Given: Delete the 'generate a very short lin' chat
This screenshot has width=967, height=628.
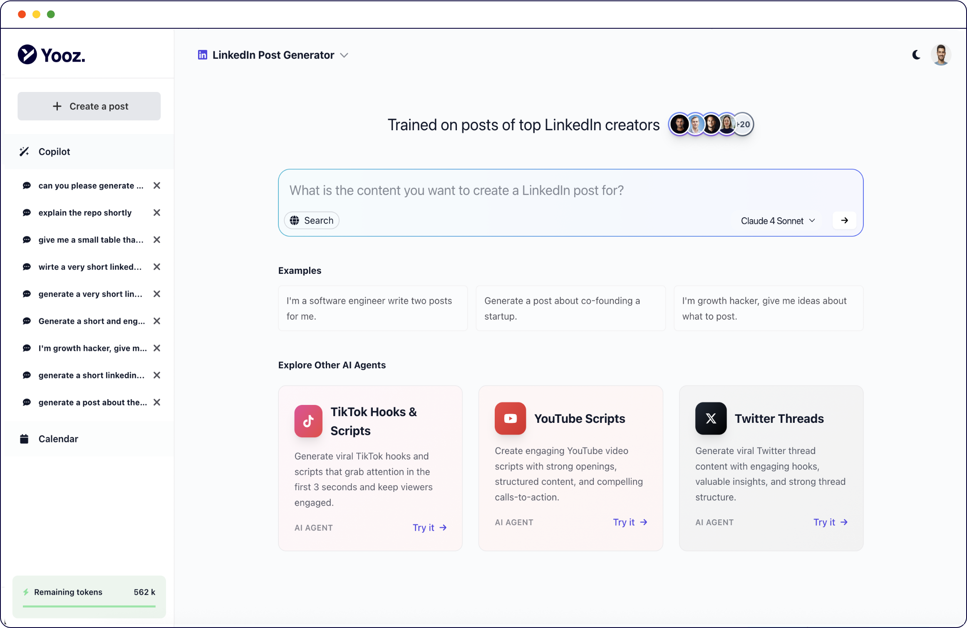Looking at the screenshot, I should (157, 294).
